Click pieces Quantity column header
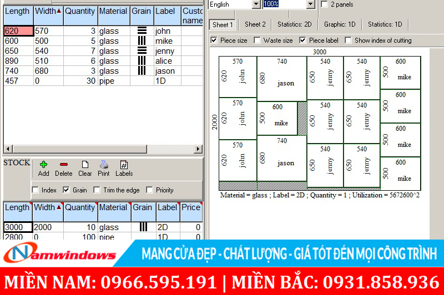 (x=80, y=16)
